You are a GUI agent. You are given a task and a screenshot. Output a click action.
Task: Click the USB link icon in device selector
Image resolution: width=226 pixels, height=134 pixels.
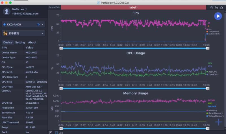point(38,25)
